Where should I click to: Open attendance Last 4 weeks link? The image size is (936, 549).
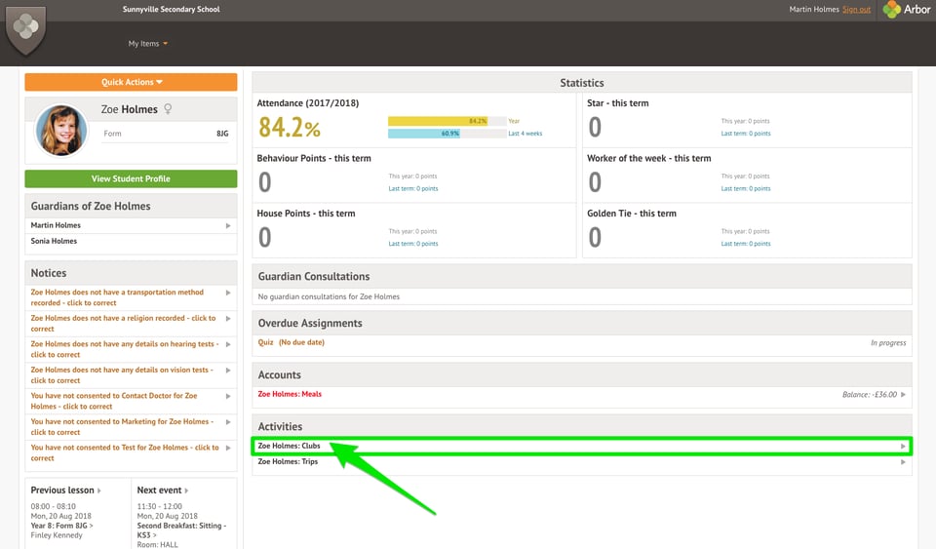pos(526,134)
